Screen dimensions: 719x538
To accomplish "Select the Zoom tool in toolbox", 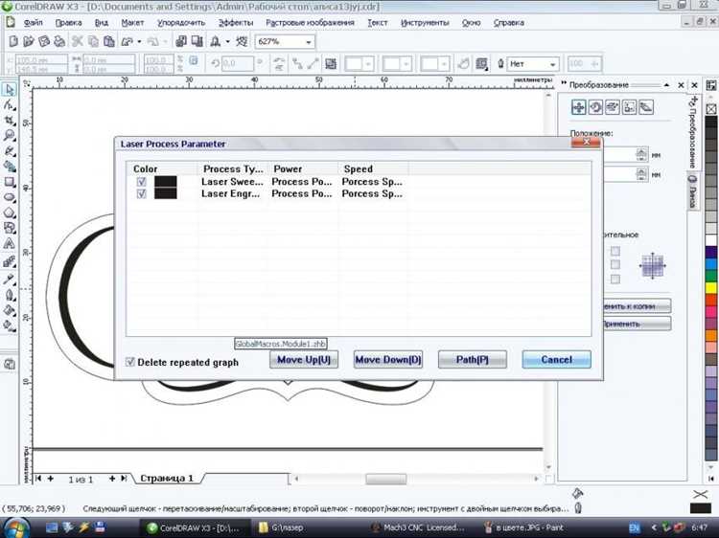I will pos(9,136).
